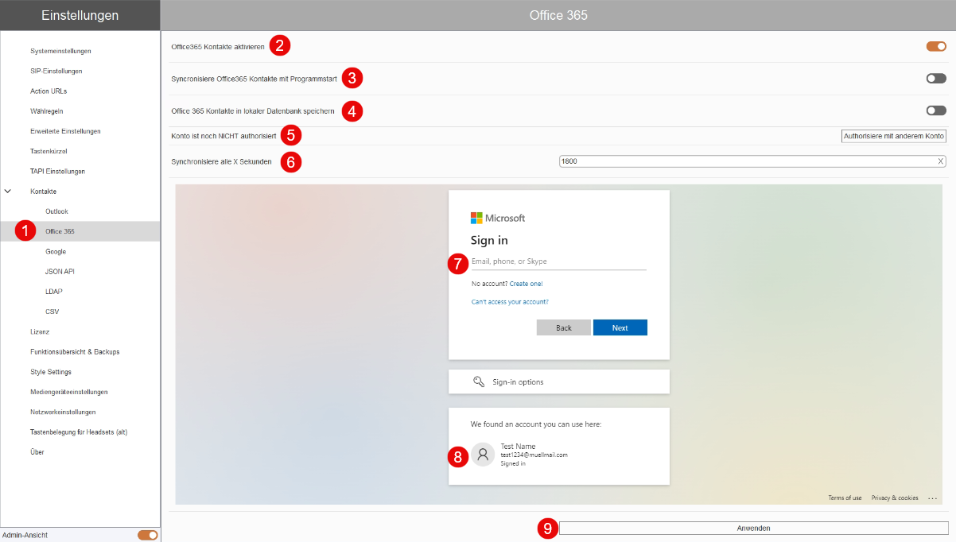Enable sync Office365 contacts at program start
Viewport: 956px width, 542px height.
[936, 79]
